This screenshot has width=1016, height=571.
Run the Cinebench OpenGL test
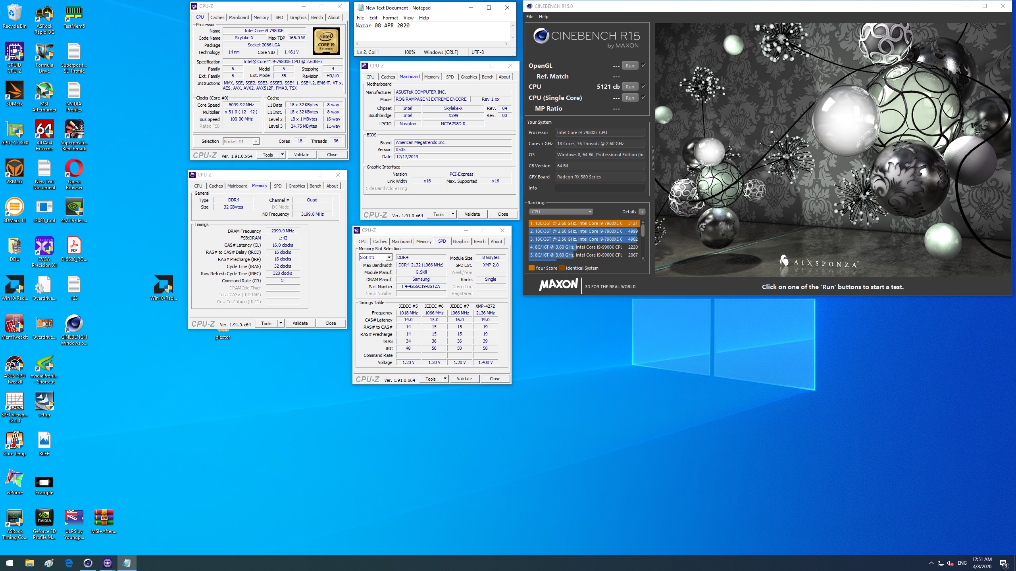tap(630, 65)
